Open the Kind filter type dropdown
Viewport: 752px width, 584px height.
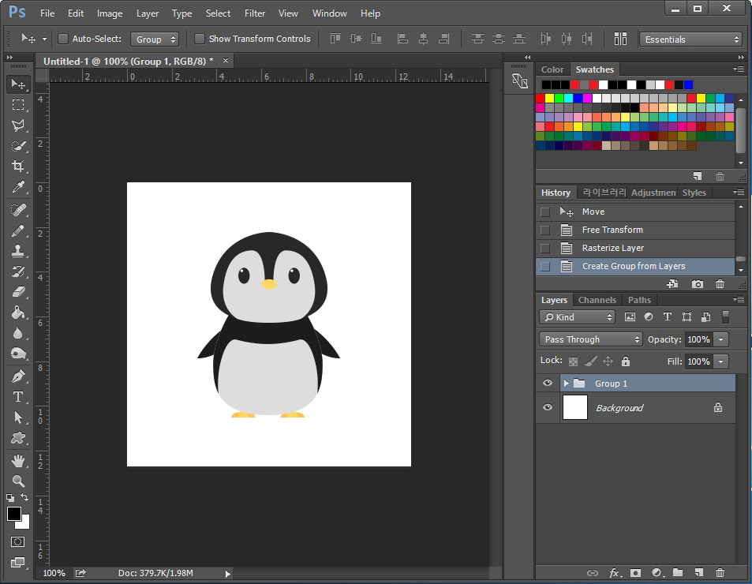[577, 317]
